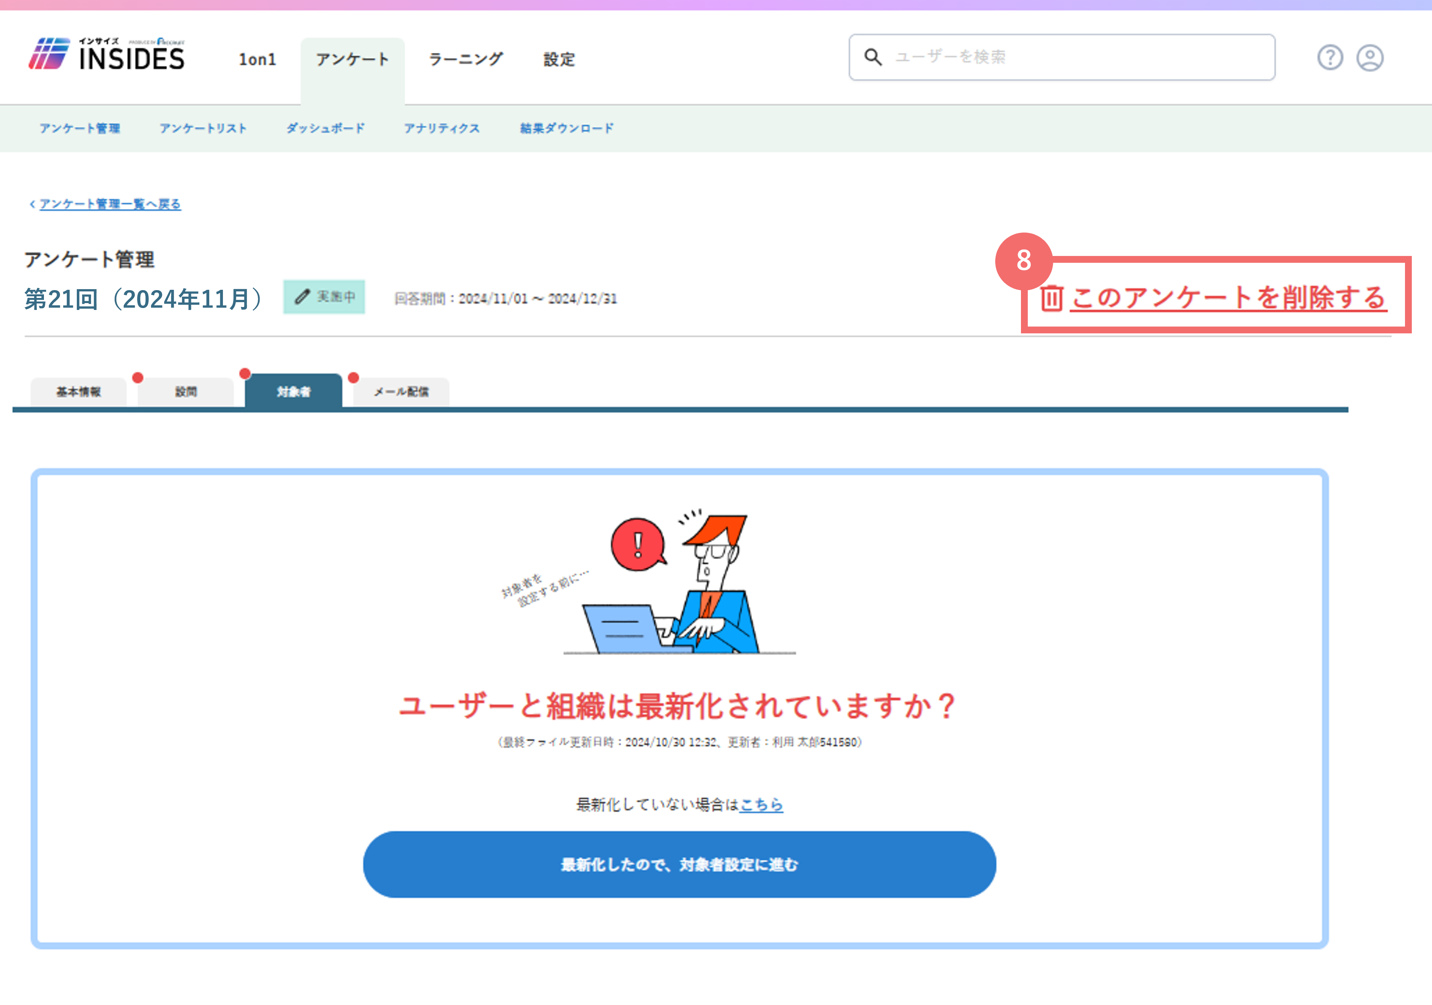Open the 設定 menu
Image resolution: width=1432 pixels, height=1005 pixels.
559,59
